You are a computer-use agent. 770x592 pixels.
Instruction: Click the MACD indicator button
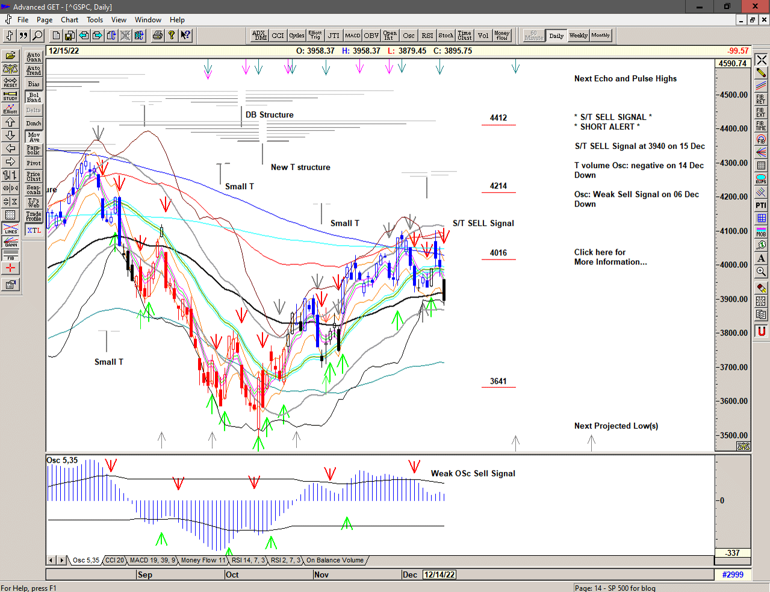click(x=352, y=36)
